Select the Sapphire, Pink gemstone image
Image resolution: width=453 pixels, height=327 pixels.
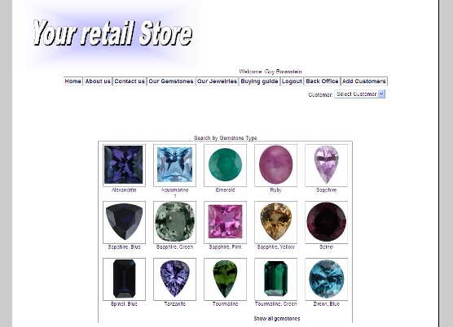coord(225,222)
